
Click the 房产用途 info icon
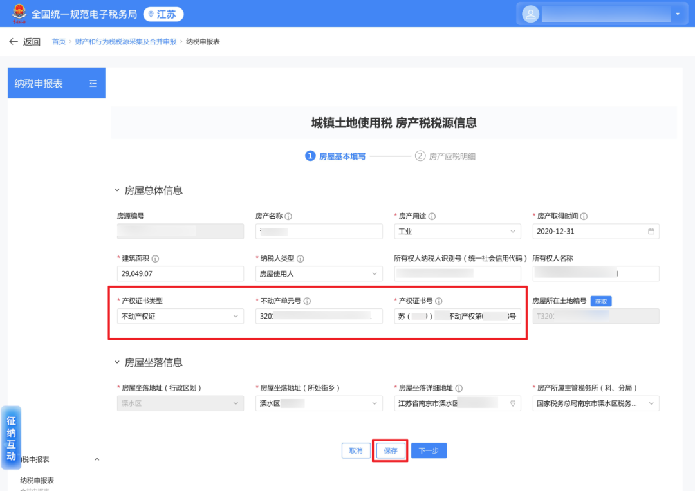coord(432,216)
